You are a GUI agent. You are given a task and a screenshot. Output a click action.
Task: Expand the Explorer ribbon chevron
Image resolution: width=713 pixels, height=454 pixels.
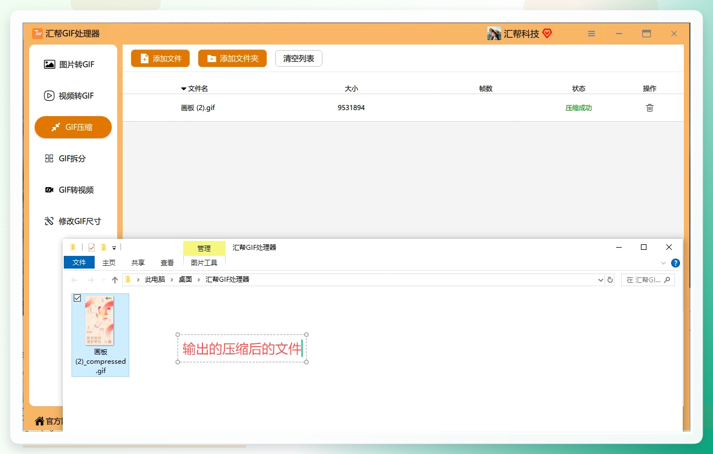click(663, 263)
